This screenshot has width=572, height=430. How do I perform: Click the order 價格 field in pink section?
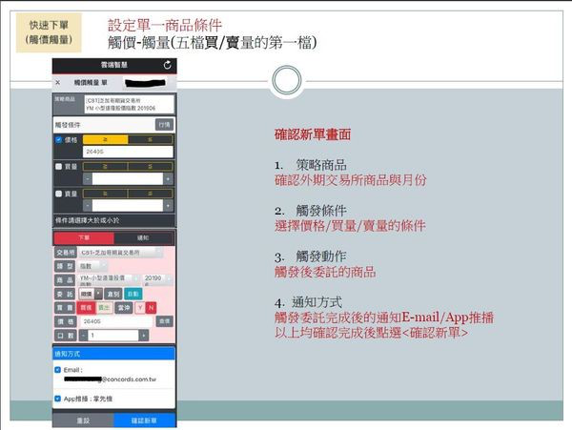point(116,321)
